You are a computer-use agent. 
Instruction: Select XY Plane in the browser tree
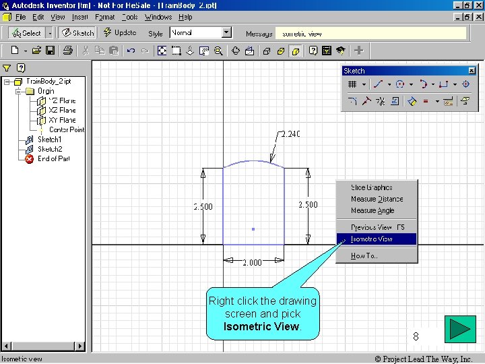[62, 120]
